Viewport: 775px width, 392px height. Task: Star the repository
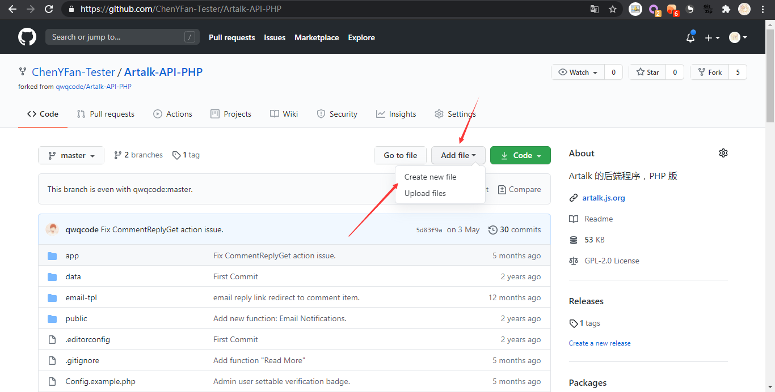pos(647,72)
